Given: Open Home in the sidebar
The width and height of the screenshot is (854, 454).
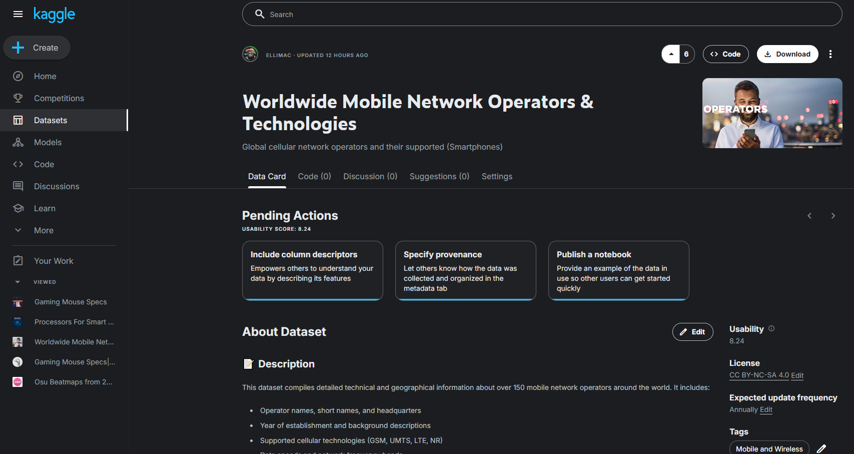Looking at the screenshot, I should pos(64,76).
